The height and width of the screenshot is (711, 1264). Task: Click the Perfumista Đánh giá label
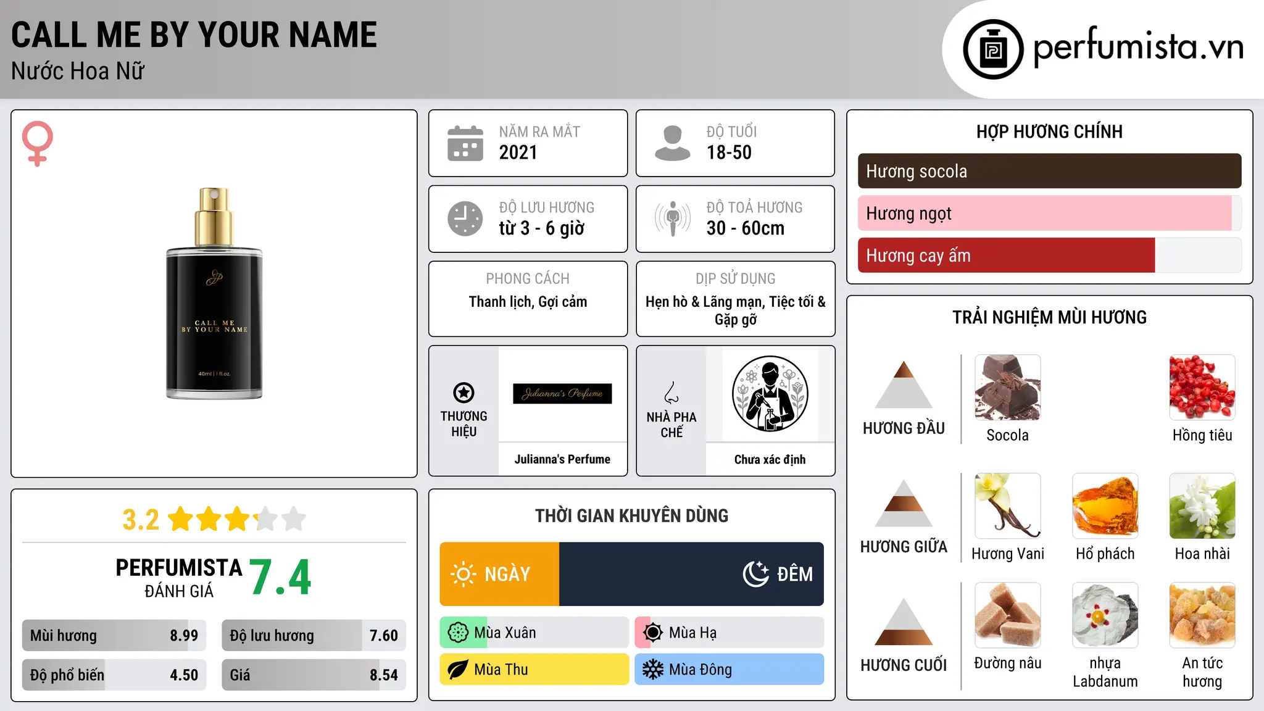point(179,578)
